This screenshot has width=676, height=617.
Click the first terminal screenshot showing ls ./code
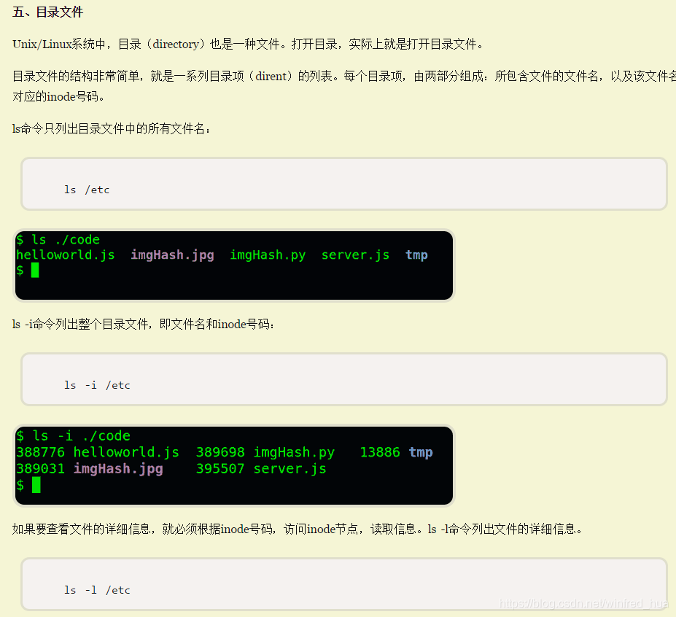pos(233,265)
